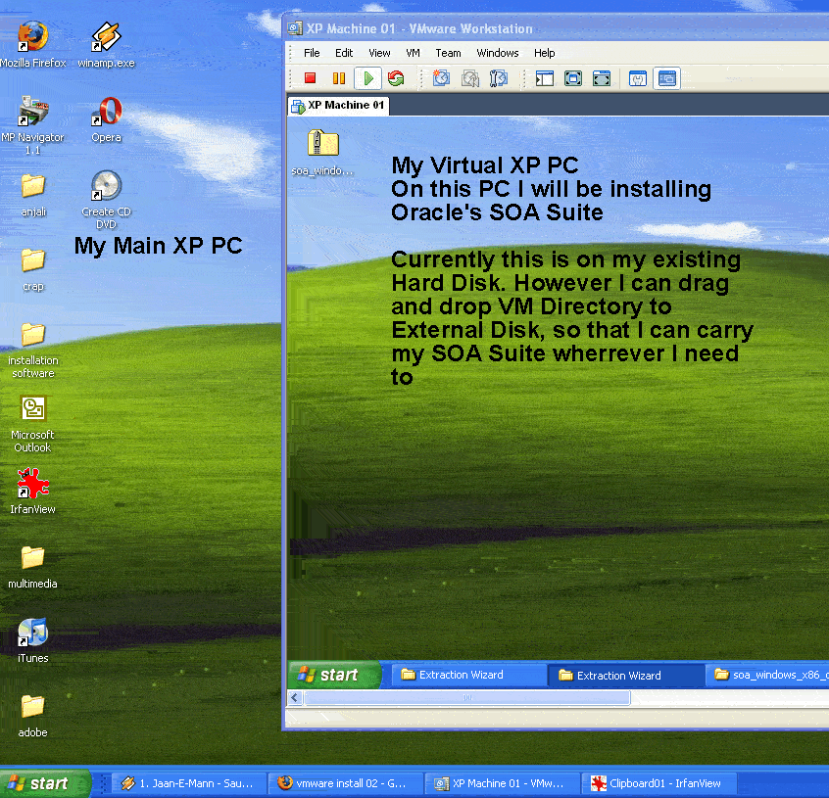Image resolution: width=829 pixels, height=798 pixels.
Task: Switch to Quick Switch mode icon
Action: [573, 78]
